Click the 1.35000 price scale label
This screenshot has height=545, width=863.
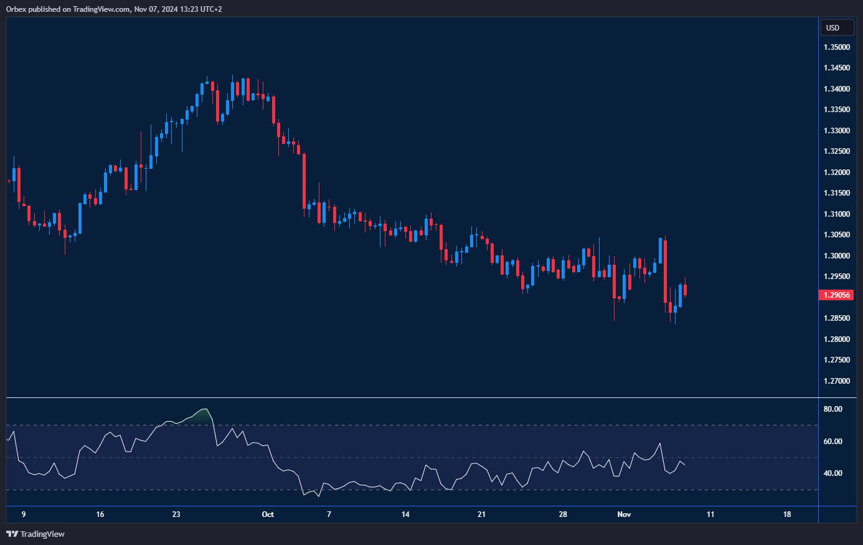836,47
